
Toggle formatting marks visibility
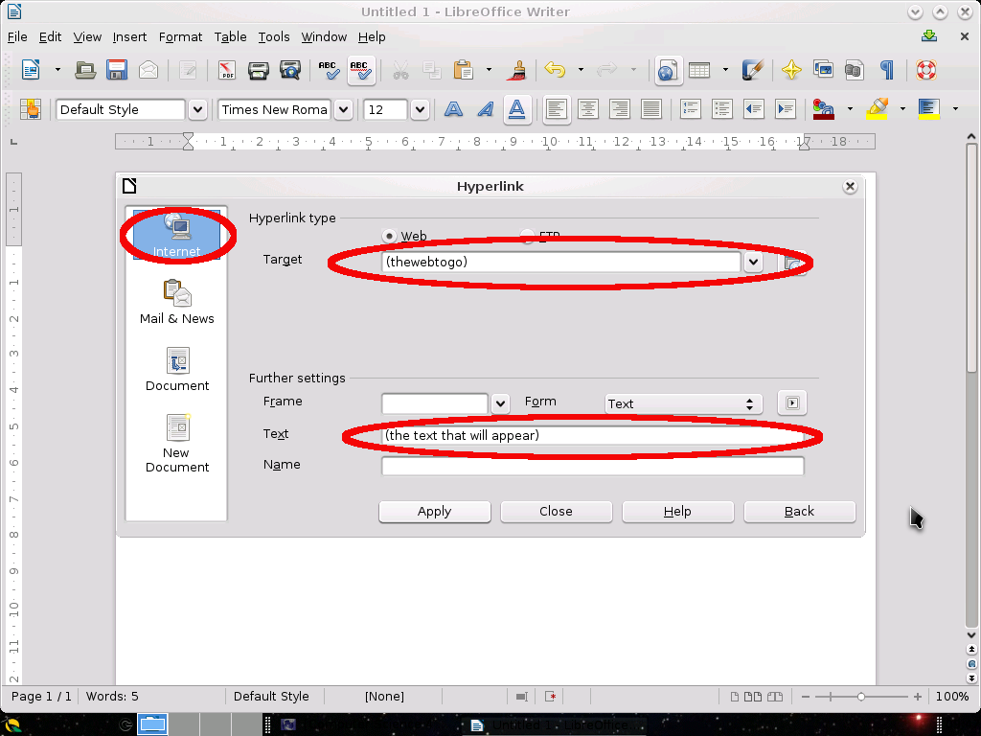887,71
